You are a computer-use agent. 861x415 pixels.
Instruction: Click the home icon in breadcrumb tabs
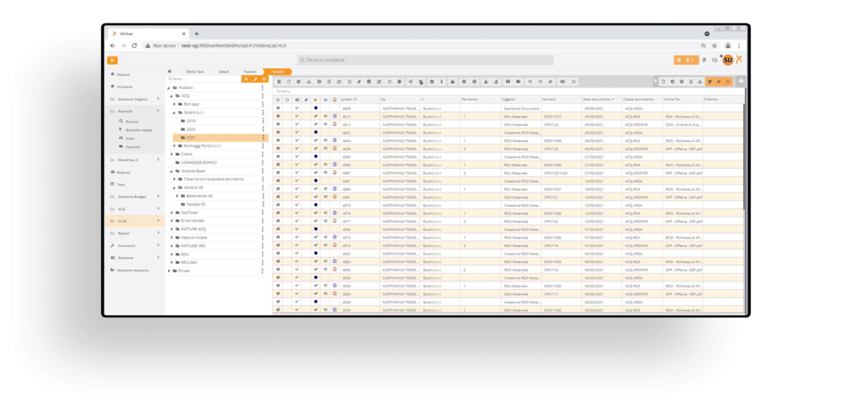[170, 71]
